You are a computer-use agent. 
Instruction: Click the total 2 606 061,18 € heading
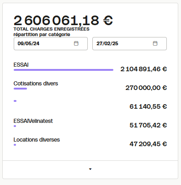click(63, 21)
